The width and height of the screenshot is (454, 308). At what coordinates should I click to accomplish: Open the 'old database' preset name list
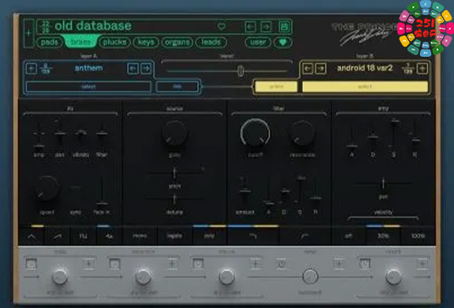click(93, 26)
